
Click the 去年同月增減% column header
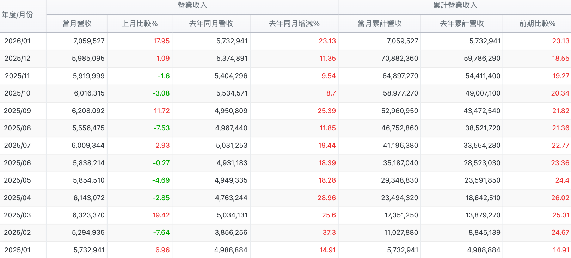[x=294, y=24]
